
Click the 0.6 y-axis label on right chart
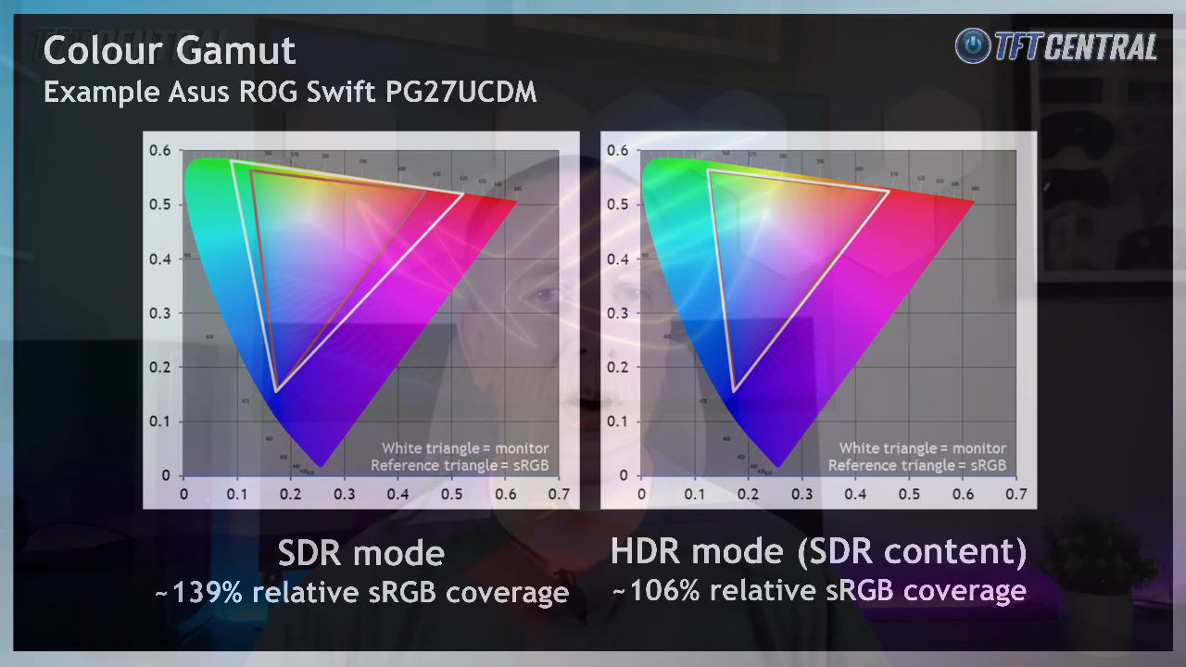tap(618, 150)
